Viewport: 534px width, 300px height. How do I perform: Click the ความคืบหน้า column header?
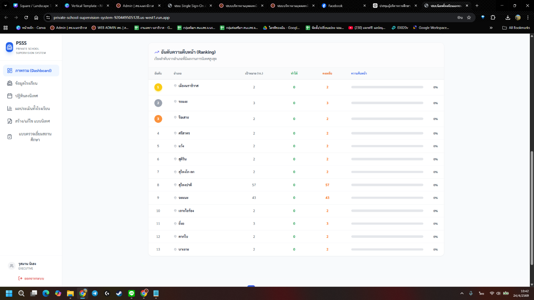359,73
